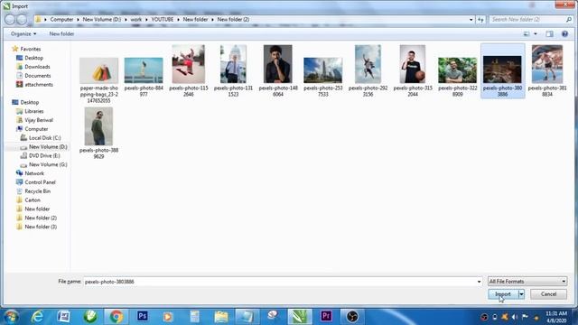Image resolution: width=578 pixels, height=325 pixels.
Task: Open the File name dropdown arrow
Action: coord(479,282)
